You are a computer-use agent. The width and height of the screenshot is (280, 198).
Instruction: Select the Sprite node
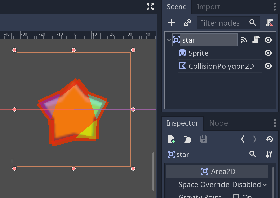click(199, 53)
